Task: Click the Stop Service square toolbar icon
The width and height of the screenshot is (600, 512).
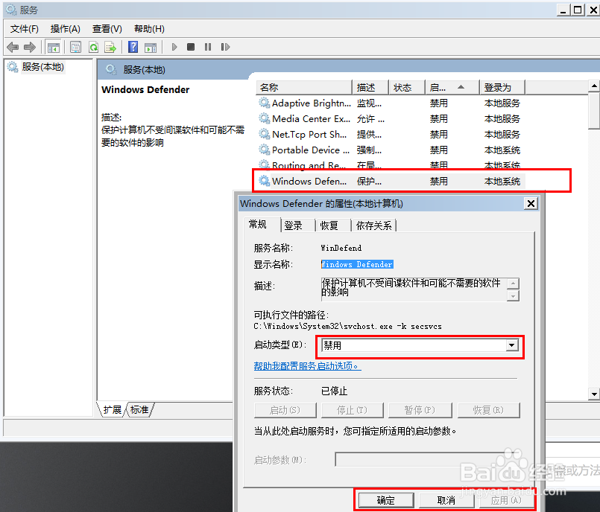Action: point(192,47)
